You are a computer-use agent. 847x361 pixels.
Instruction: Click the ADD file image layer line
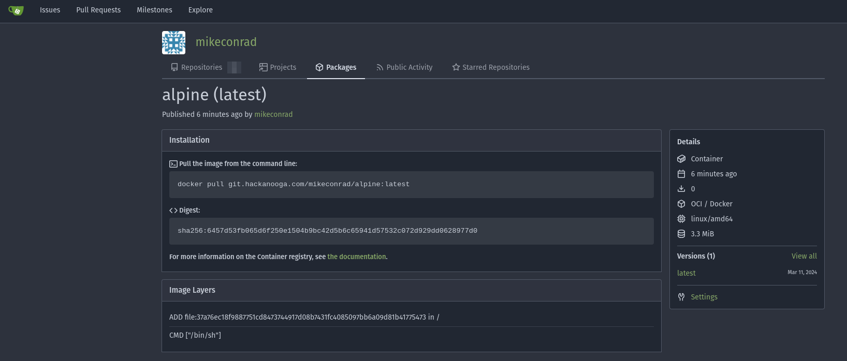304,317
